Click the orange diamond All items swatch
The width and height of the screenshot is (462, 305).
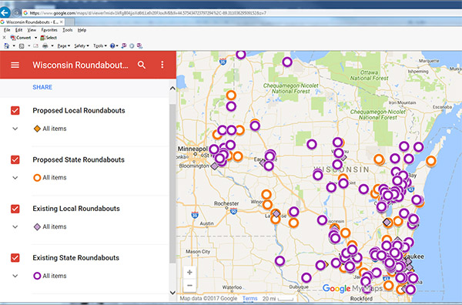tap(37, 129)
